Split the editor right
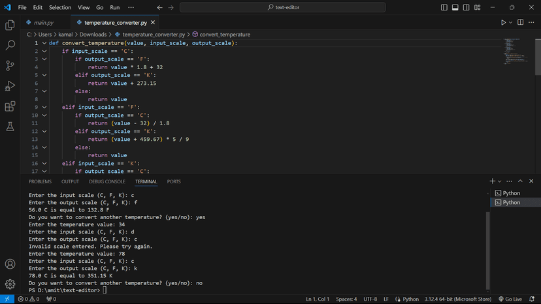The image size is (541, 304). click(x=520, y=22)
